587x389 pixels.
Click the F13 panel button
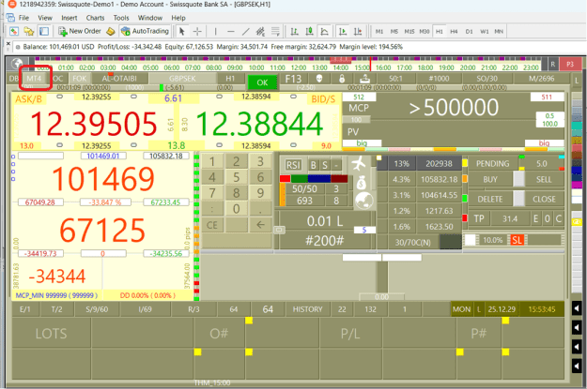click(293, 79)
